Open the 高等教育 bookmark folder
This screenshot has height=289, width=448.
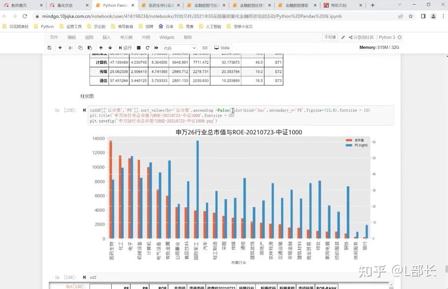tap(122, 27)
